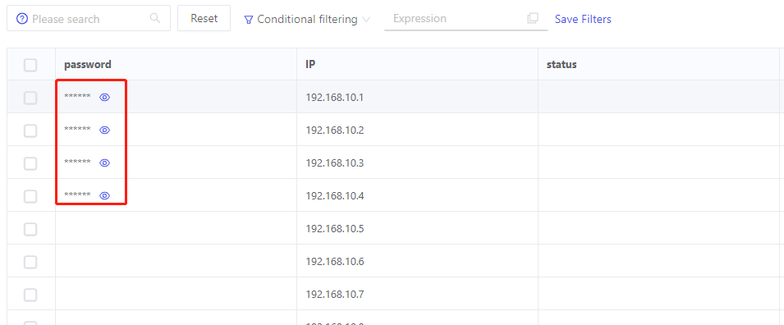This screenshot has height=325, width=784.
Task: Check the box for 192.168.10.5
Action: pyautogui.click(x=30, y=229)
